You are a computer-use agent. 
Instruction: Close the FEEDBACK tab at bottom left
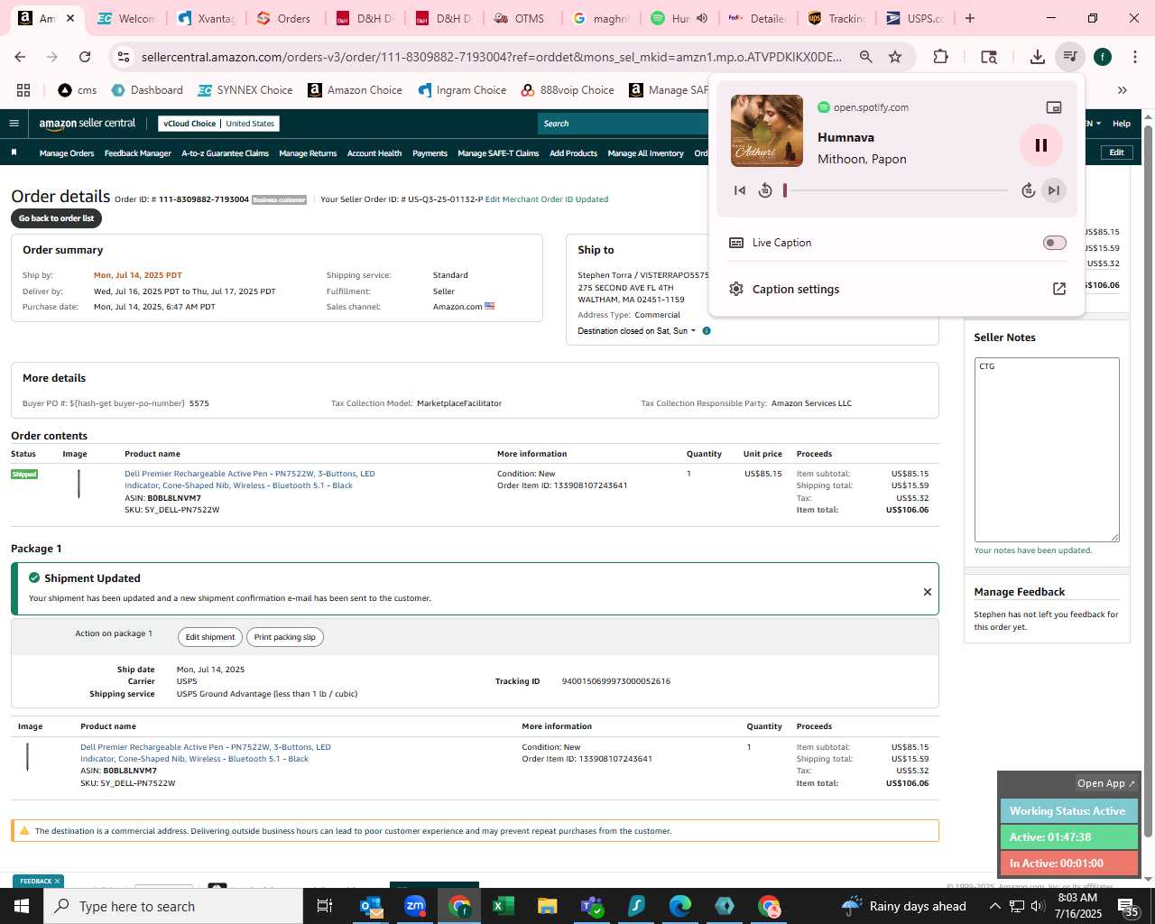57,882
